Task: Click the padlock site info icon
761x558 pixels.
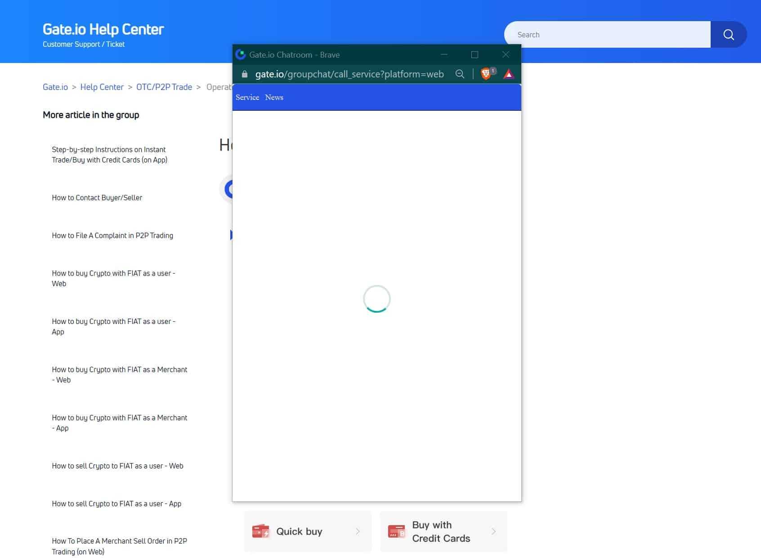Action: [x=245, y=74]
